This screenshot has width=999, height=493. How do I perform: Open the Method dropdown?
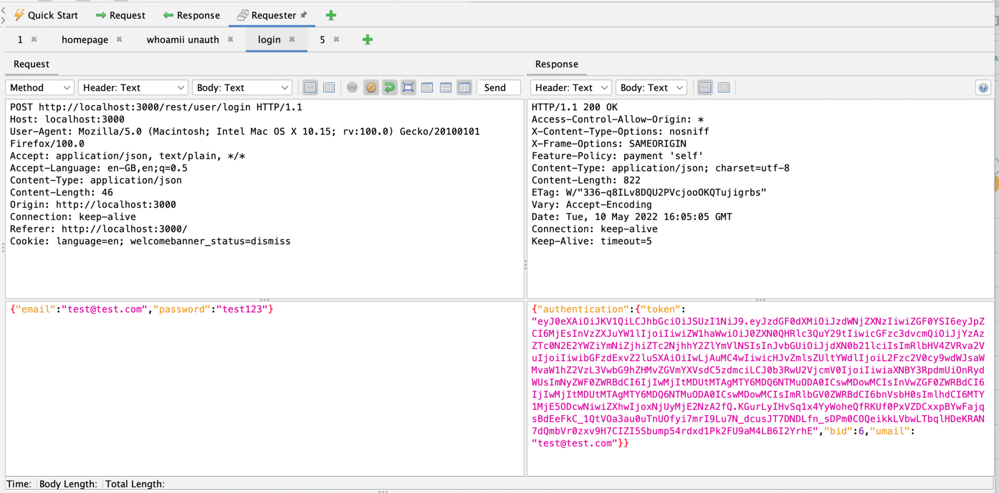pos(39,87)
